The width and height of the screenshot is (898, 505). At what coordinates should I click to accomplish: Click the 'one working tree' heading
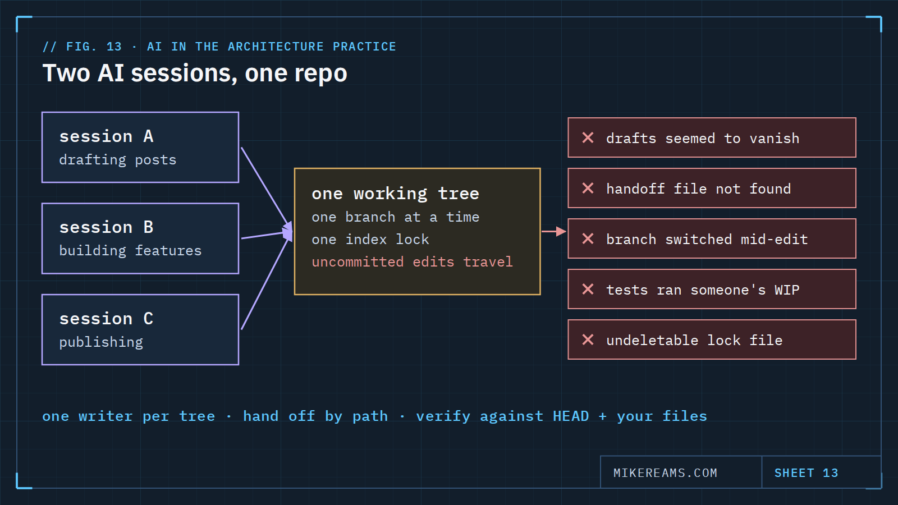[x=396, y=194]
